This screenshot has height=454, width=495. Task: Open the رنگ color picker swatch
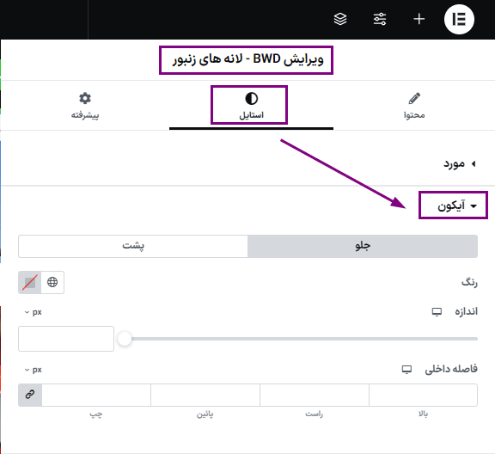click(x=30, y=282)
